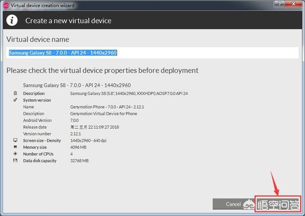This screenshot has height=216, width=305.
Task: Click the 'Release date' label
Action: pos(35,127)
